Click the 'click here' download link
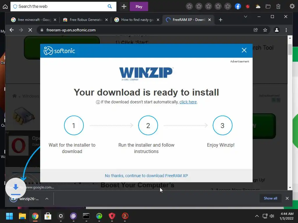 pos(188,102)
